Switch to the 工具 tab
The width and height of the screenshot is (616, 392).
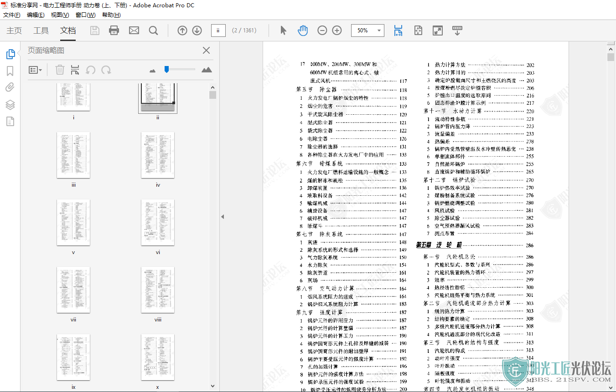pos(41,31)
